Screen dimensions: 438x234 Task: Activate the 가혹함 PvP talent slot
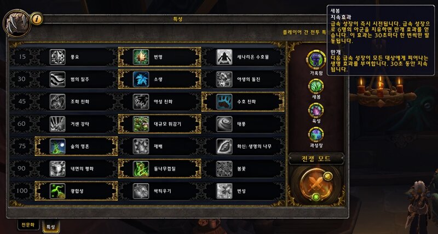pyautogui.click(x=316, y=60)
